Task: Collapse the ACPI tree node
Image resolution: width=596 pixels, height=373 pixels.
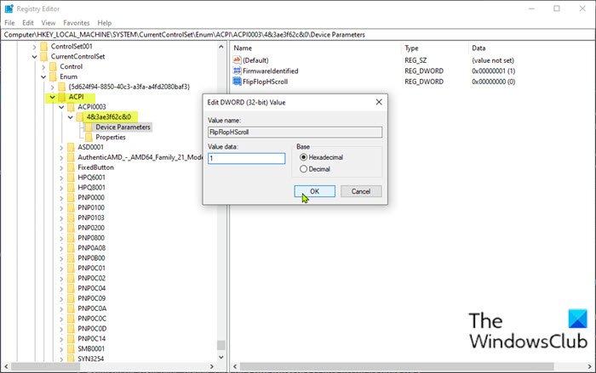Action: click(x=53, y=97)
